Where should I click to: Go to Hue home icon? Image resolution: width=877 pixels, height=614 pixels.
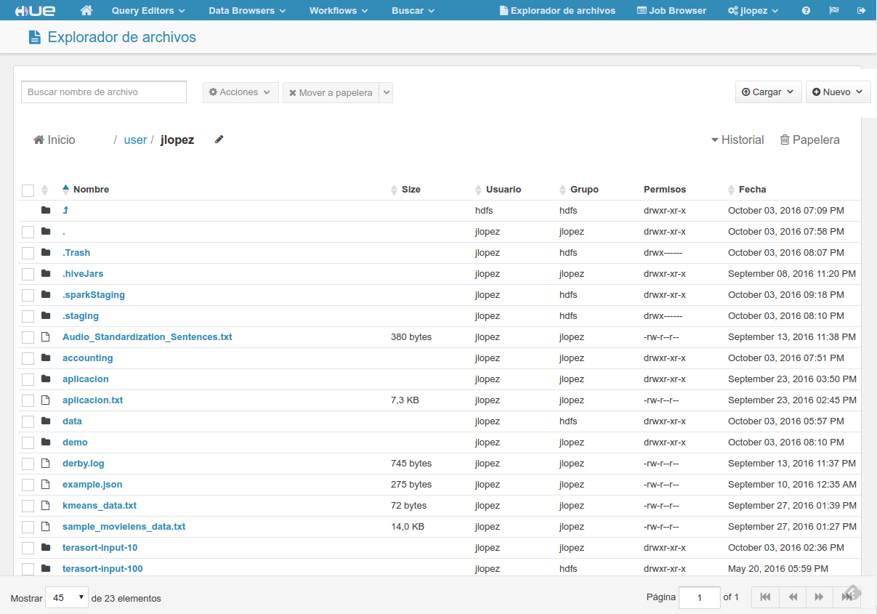click(86, 10)
